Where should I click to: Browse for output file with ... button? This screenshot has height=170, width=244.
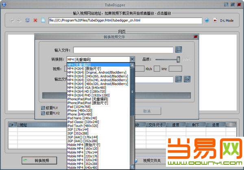click(x=179, y=80)
